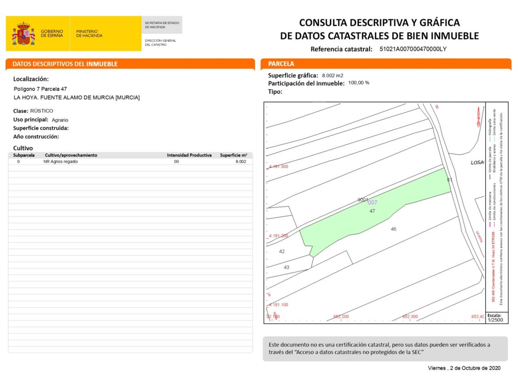Click the 'Uso principal:' label
Image resolution: width=518 pixels, height=388 pixels.
(x=31, y=120)
